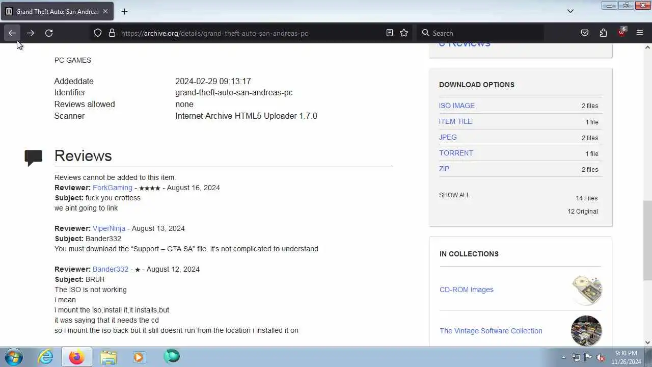This screenshot has height=367, width=652.
Task: Click network tray icon
Action: (x=576, y=357)
